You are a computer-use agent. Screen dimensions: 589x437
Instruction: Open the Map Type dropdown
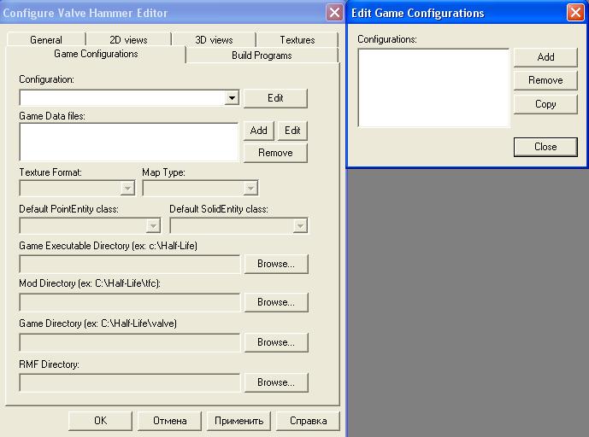pos(250,188)
